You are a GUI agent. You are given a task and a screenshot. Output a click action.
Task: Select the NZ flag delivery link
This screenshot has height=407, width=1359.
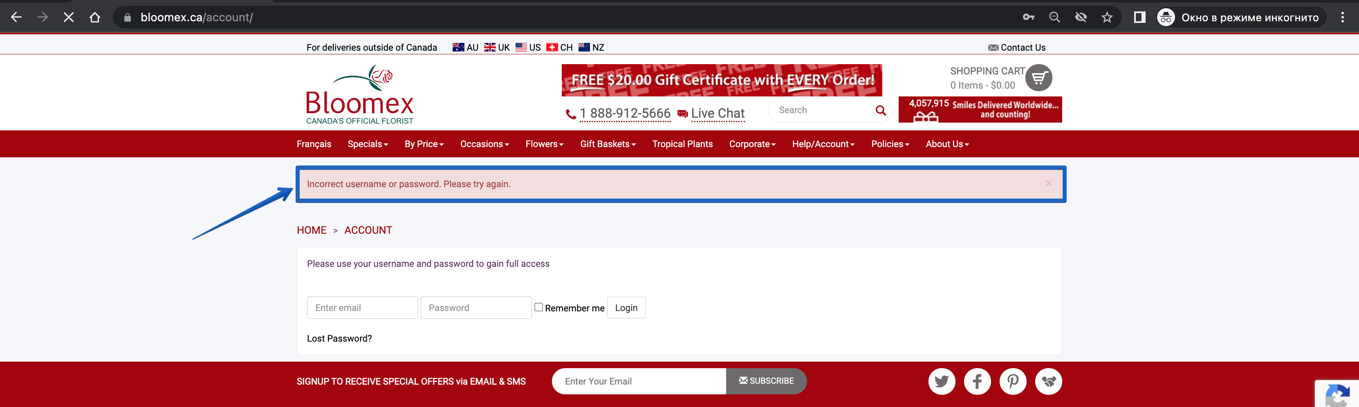pos(592,47)
